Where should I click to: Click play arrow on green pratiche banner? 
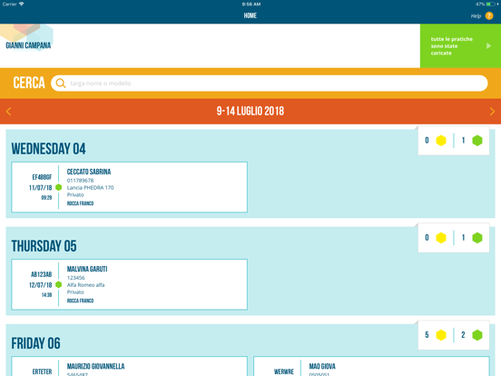(x=488, y=45)
